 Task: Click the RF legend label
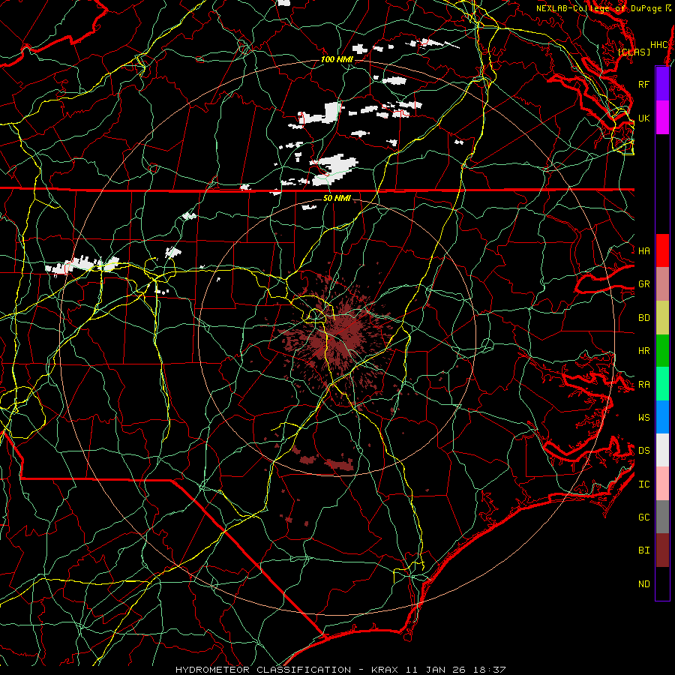(644, 84)
